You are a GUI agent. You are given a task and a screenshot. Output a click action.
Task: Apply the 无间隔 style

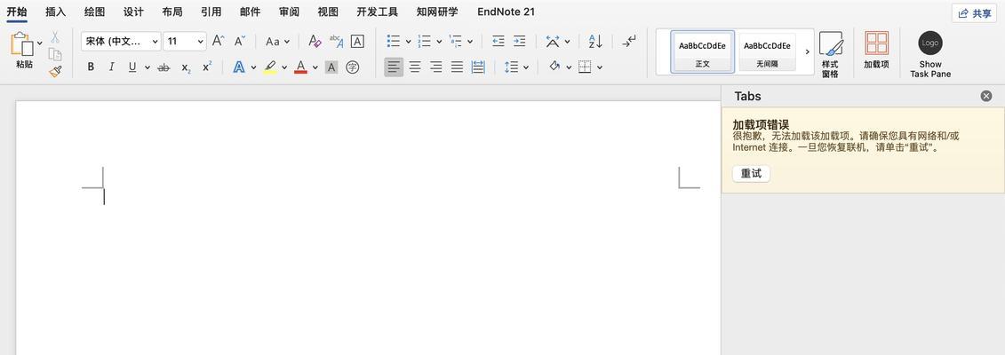767,51
